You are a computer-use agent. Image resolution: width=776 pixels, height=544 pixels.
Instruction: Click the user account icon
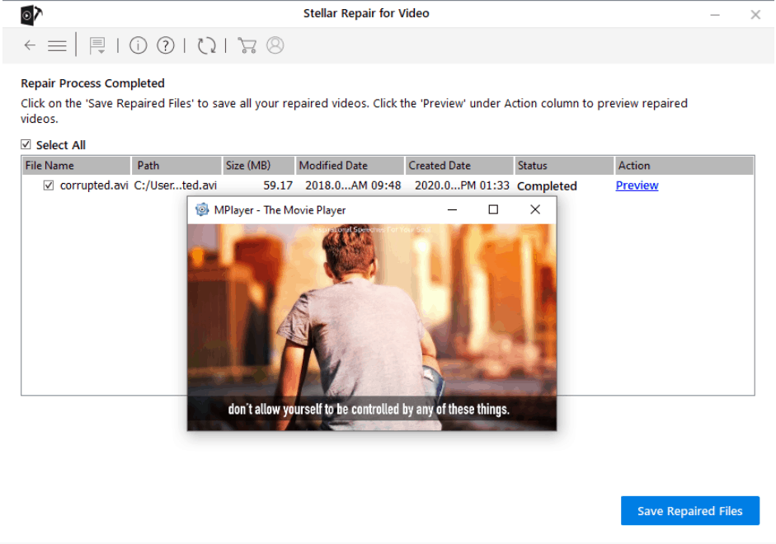(275, 46)
